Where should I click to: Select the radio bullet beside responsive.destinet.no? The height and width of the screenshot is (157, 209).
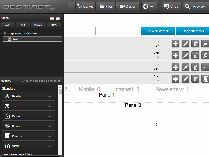(5, 33)
